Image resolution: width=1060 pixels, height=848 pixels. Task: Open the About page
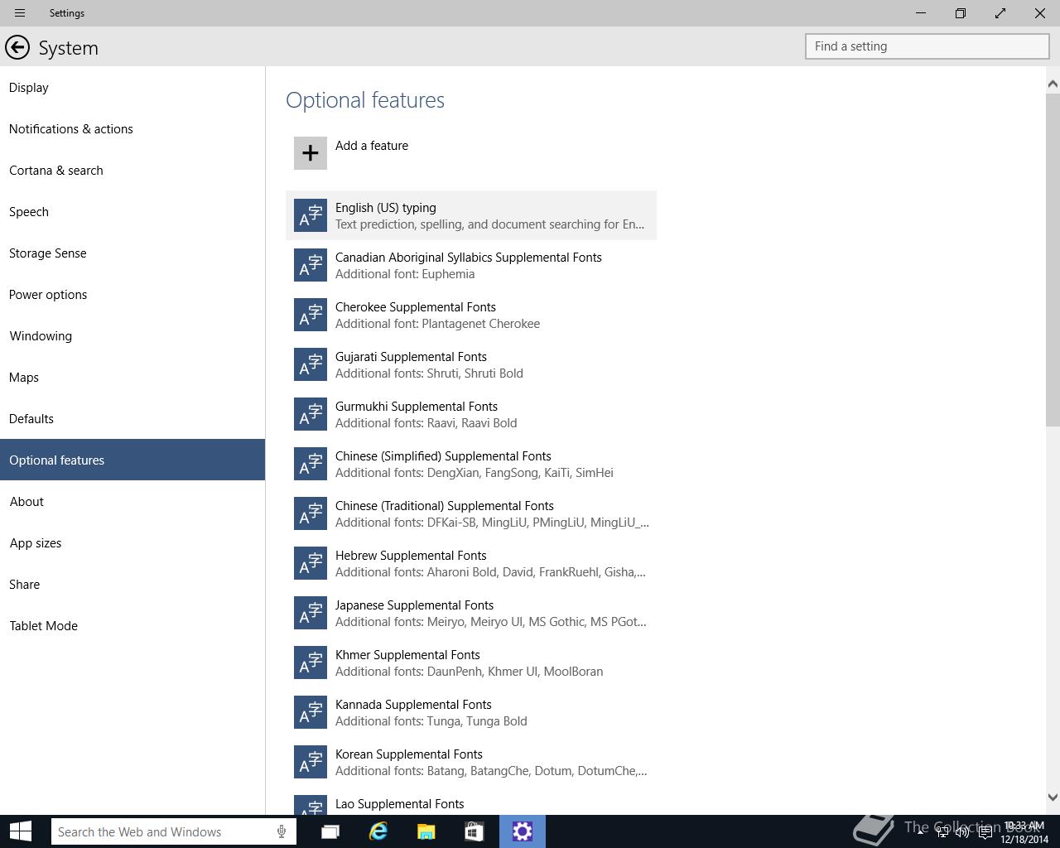[x=132, y=501]
